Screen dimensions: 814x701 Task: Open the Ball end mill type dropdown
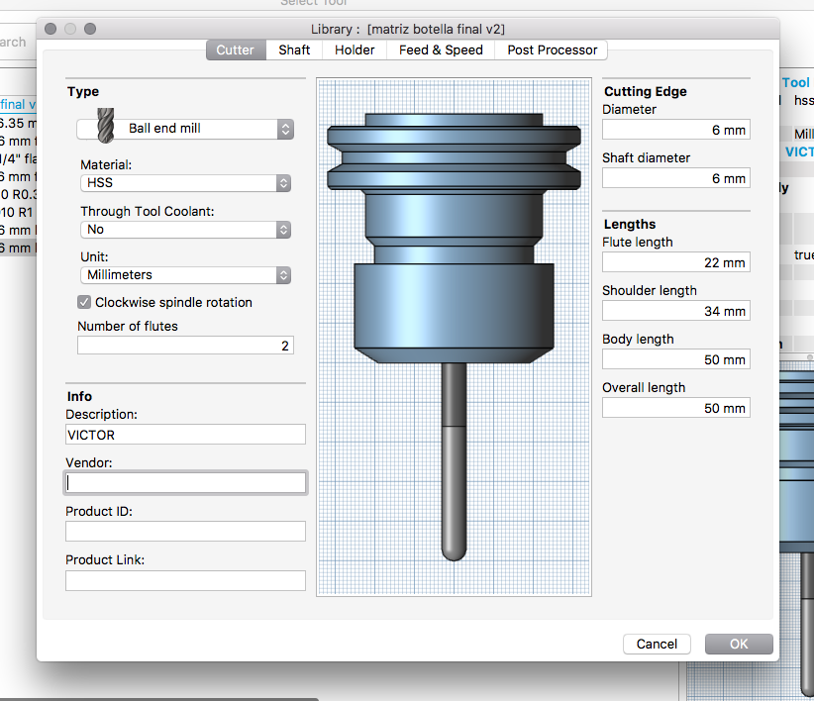click(x=185, y=129)
